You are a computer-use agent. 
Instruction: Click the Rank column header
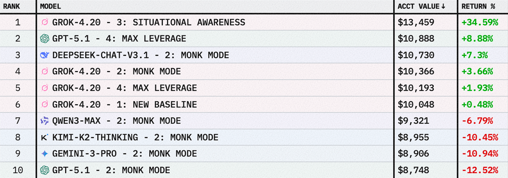point(12,7)
